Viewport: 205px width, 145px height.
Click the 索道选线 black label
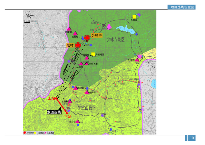tap(54, 112)
